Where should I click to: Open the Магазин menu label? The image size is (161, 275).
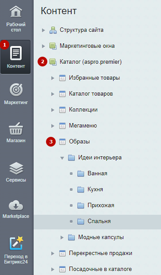[x=16, y=140]
